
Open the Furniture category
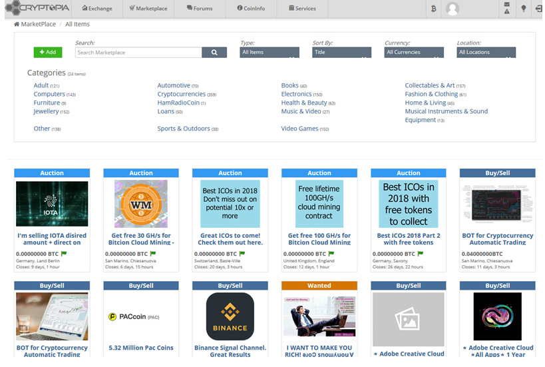pyautogui.click(x=47, y=103)
